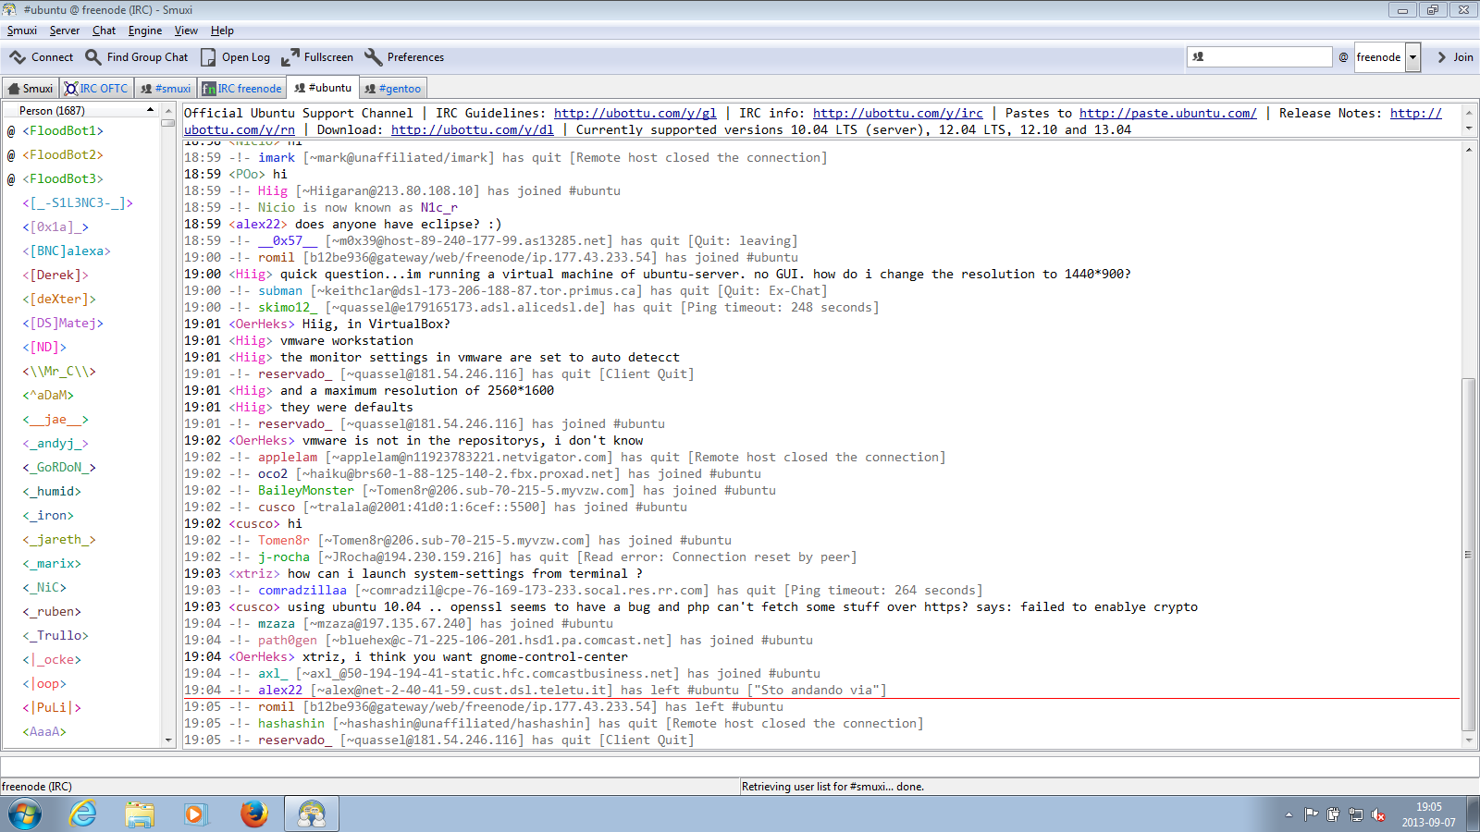
Task: Open the Engine menu
Action: coord(144,31)
